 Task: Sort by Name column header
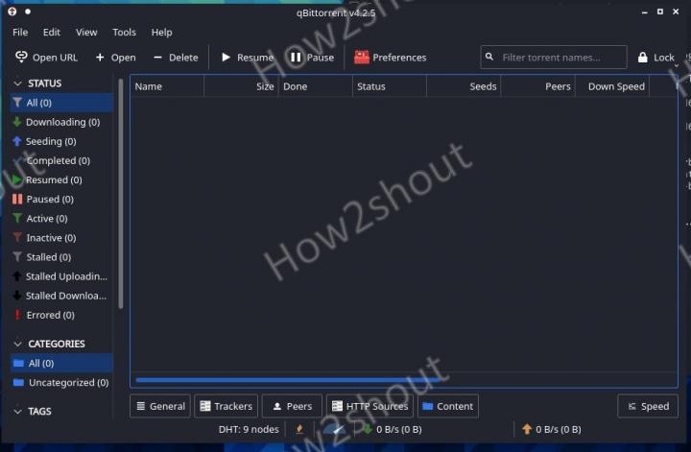click(x=167, y=86)
